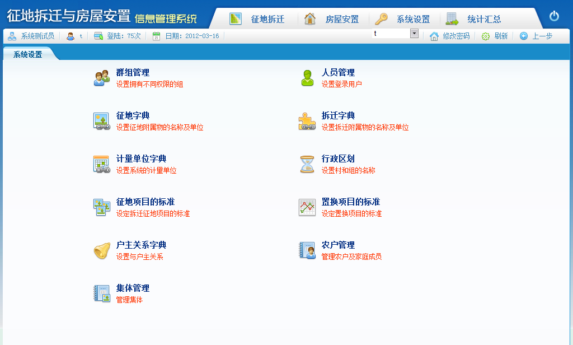Screen dimensions: 573x345
Task: Click the 登陆: 75次 status text
Action: (x=124, y=36)
